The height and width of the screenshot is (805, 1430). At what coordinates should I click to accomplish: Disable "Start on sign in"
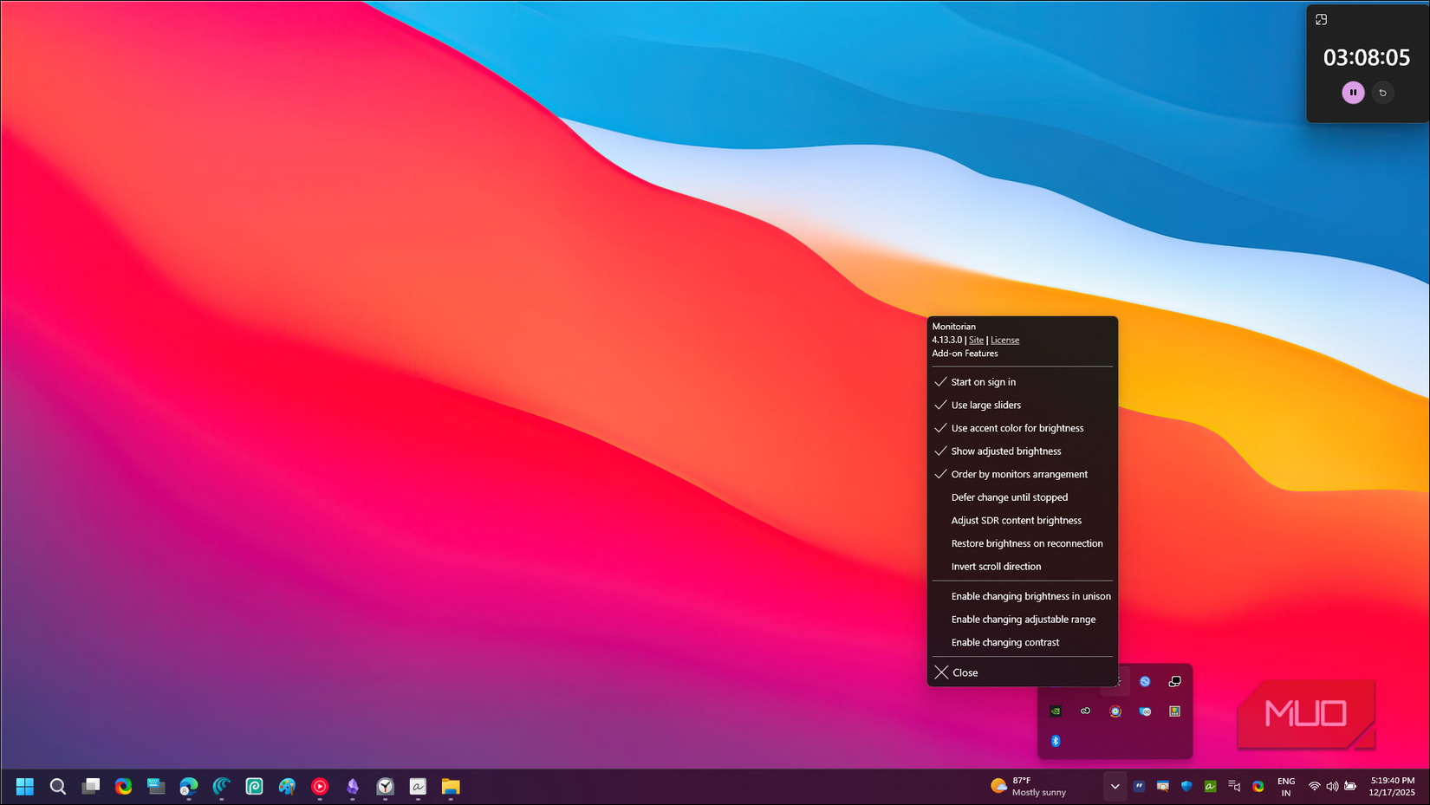tap(983, 382)
